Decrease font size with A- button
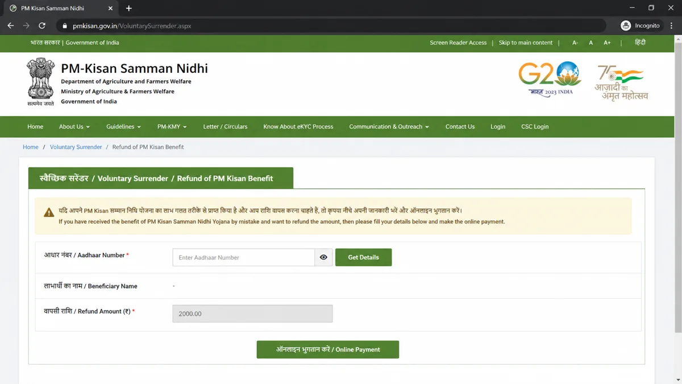682x384 pixels. (575, 43)
